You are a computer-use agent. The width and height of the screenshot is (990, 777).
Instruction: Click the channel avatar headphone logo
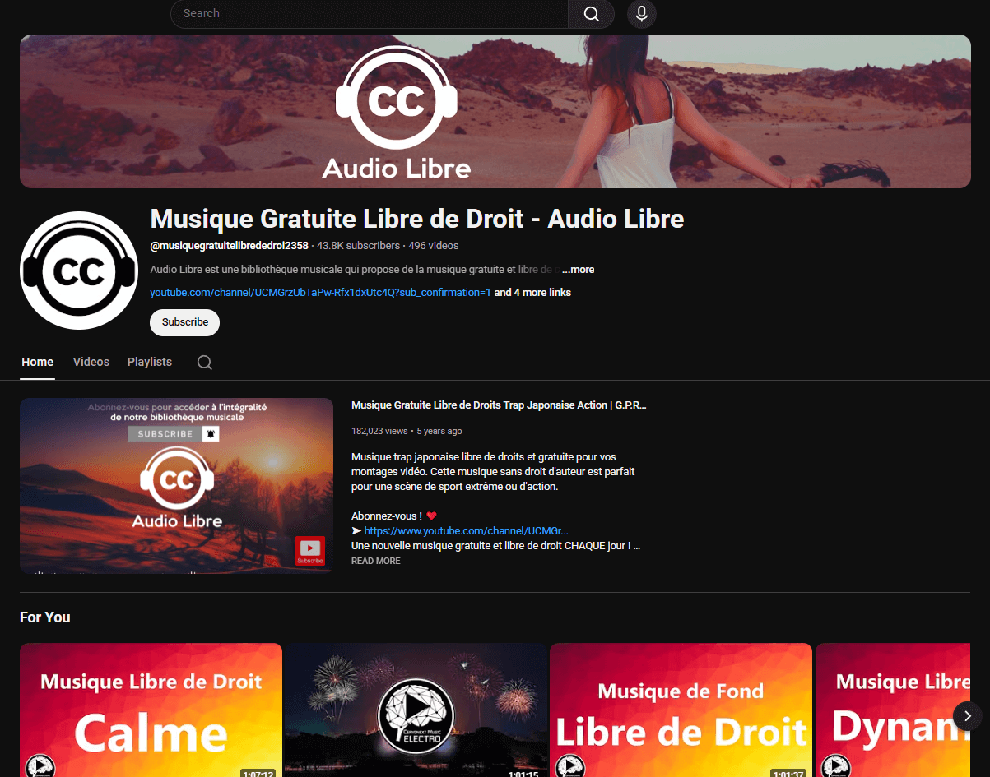78,271
